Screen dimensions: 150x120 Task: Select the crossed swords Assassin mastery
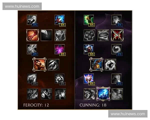point(117,35)
